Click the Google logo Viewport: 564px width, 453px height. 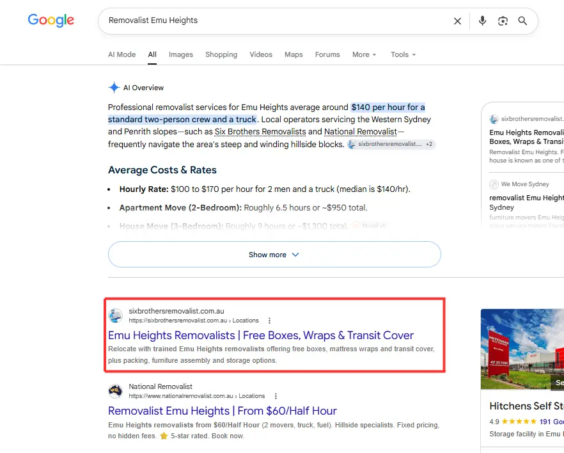(51, 20)
